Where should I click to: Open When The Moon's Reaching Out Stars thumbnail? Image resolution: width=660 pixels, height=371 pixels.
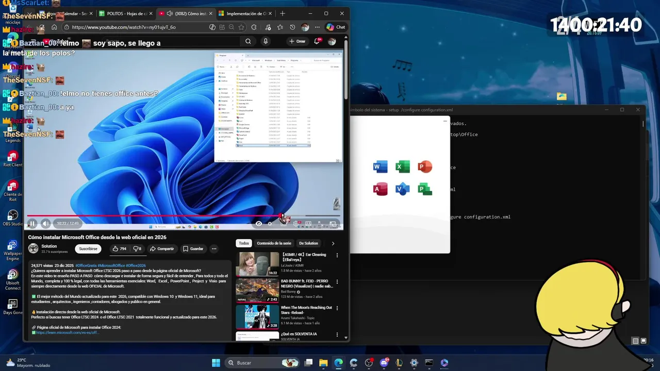pos(257,317)
